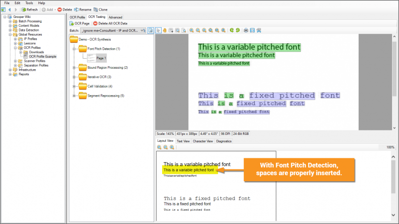Click the save disk icon in viewer toolbar
The height and width of the screenshot is (224, 399).
click(252, 30)
